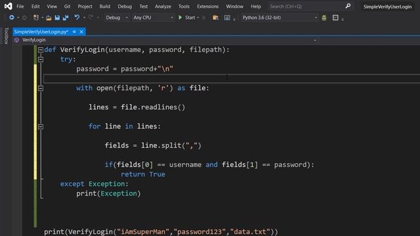Screen dimensions: 420x236
Task: Click the 'return True' code line
Action: coord(143,174)
